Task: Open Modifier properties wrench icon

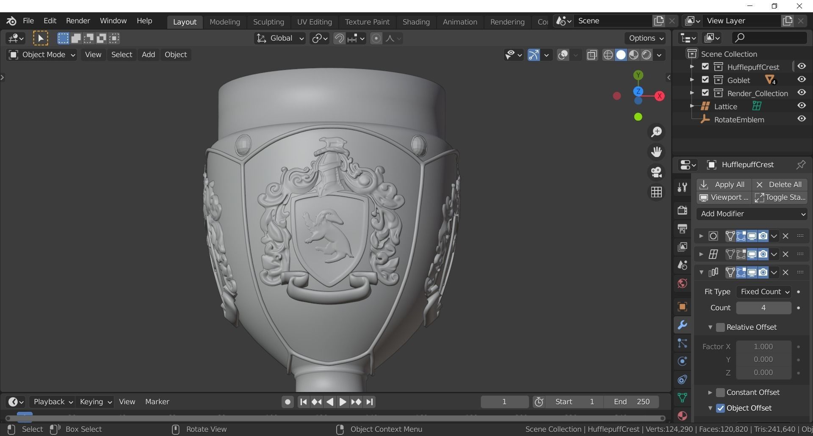Action: 682,325
